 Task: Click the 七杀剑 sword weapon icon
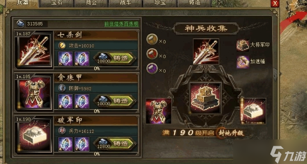(x=34, y=50)
